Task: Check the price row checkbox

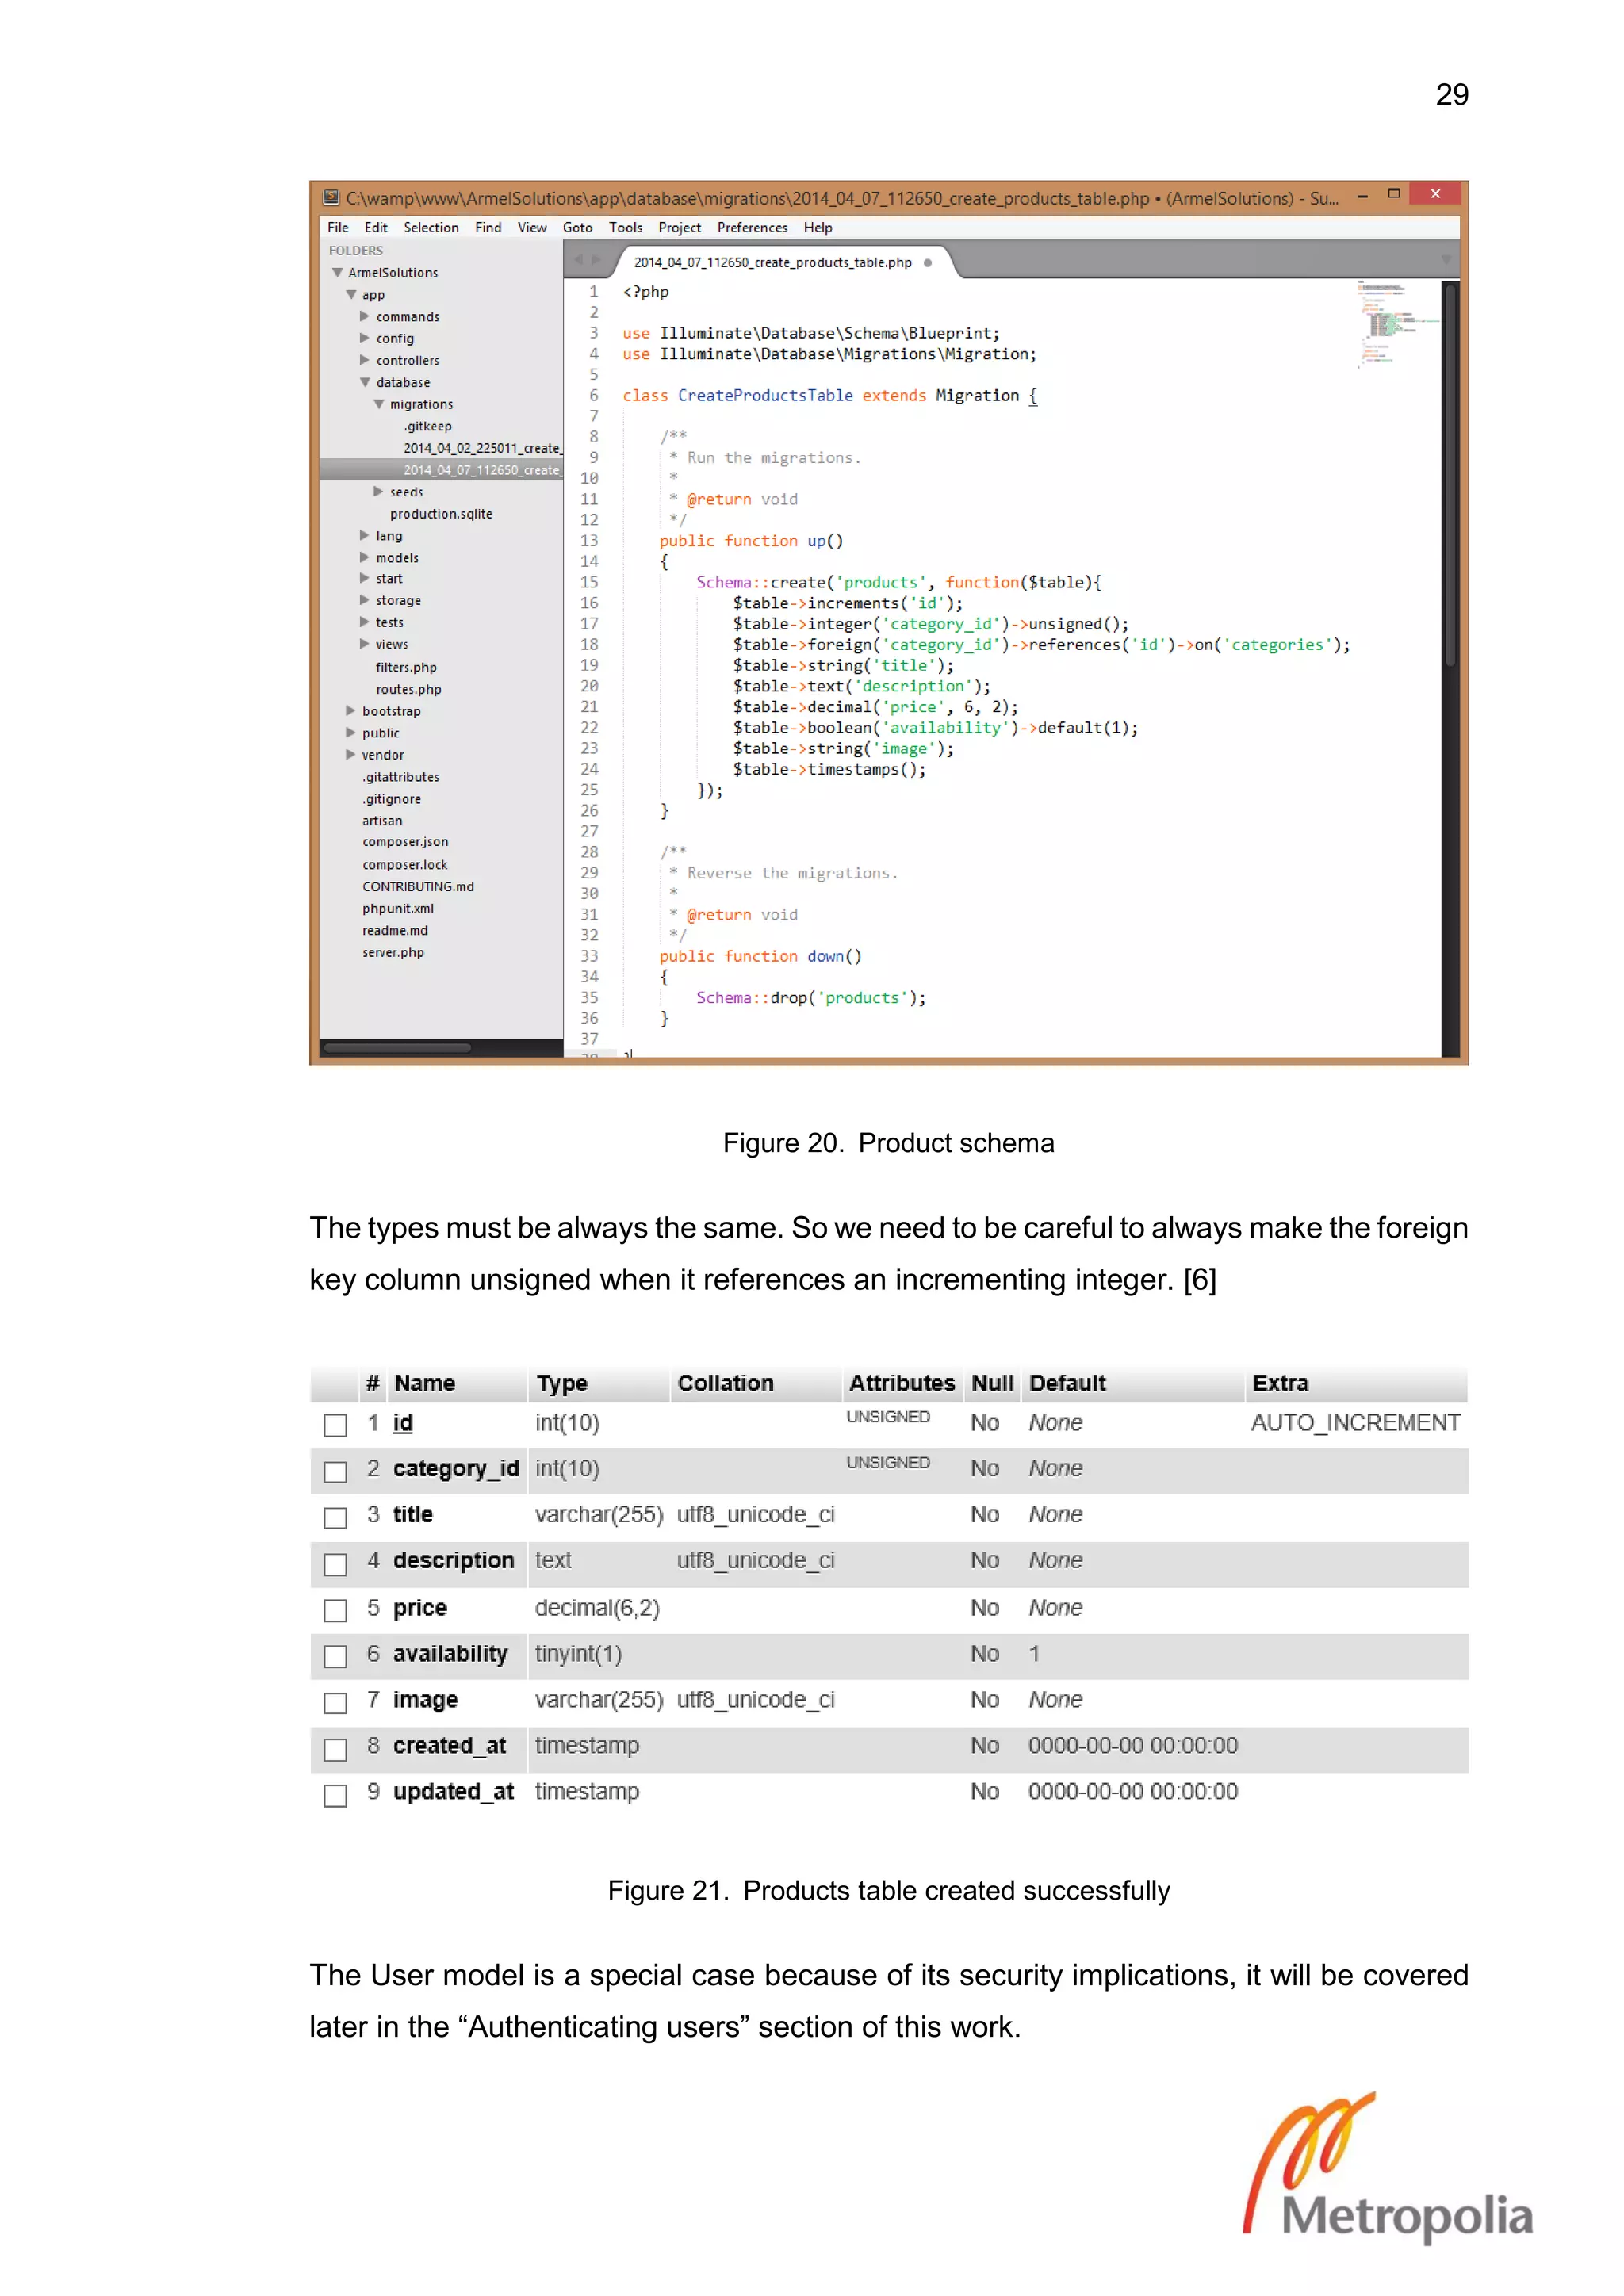Action: pyautogui.click(x=335, y=1610)
